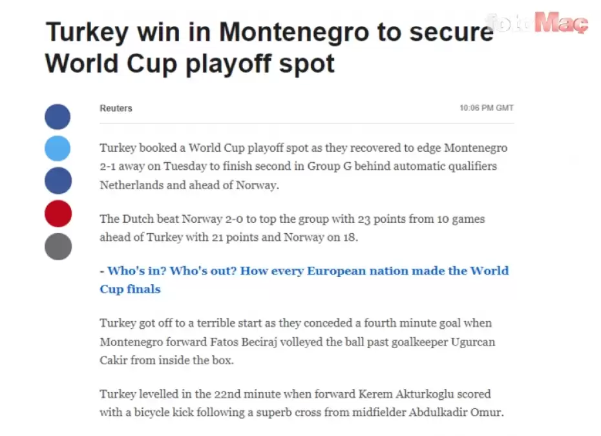Click the red share circle
The width and height of the screenshot is (601, 436).
click(58, 213)
